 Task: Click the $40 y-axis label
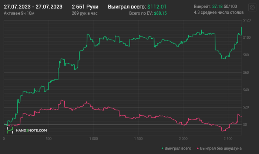[x=246, y=90]
